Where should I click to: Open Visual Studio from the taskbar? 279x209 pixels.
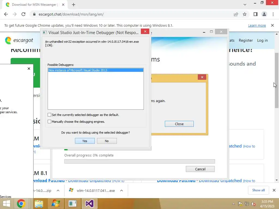click(89, 204)
